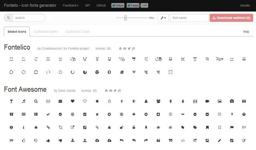This screenshot has height=150, width=256.
Task: Select the photo camera icon
Action: point(232,101)
